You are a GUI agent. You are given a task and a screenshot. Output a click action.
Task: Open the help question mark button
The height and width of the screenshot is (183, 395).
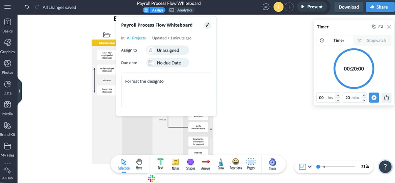point(385,167)
